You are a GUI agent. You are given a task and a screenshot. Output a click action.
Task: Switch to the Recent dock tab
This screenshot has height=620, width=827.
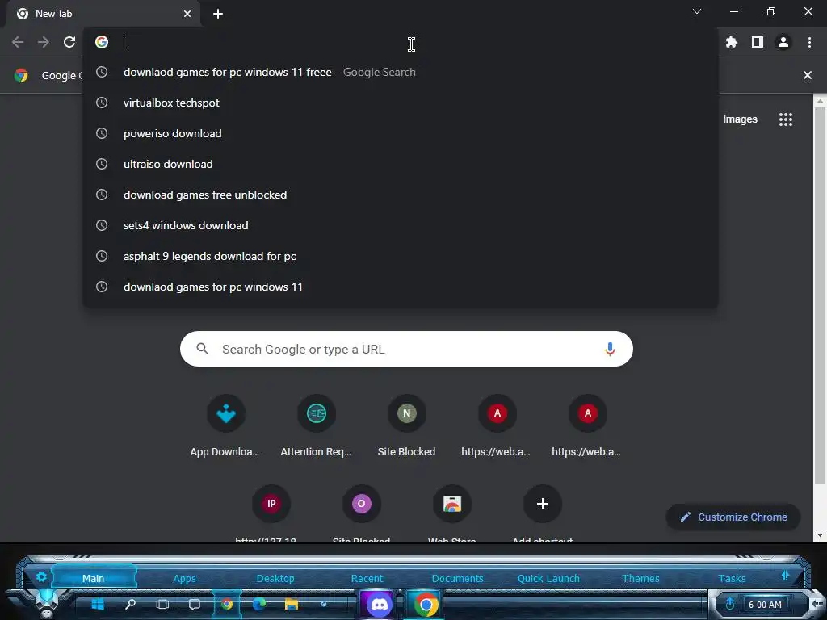coord(367,578)
